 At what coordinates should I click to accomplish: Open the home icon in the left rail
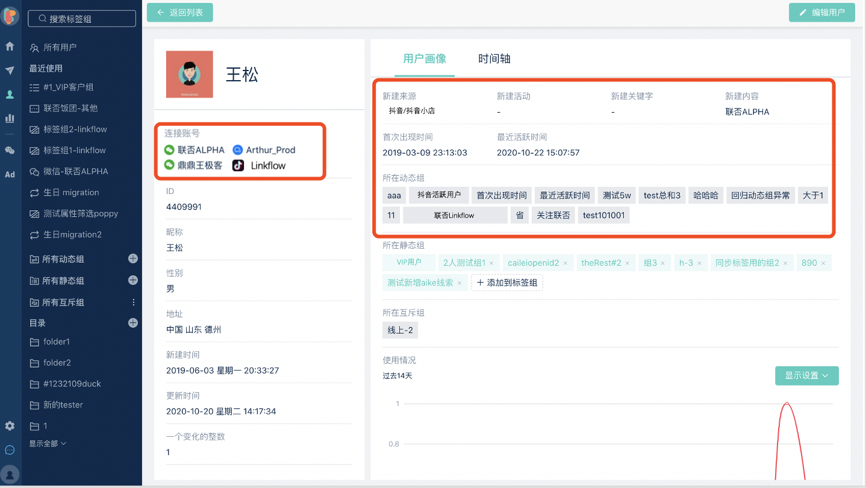click(10, 46)
